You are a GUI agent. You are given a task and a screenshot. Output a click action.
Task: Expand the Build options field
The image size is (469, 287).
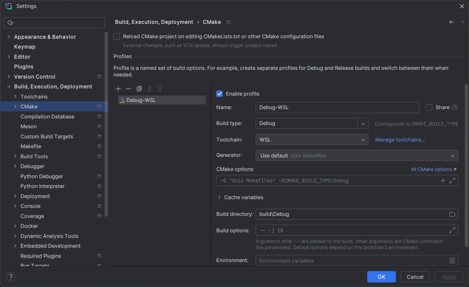pyautogui.click(x=452, y=230)
